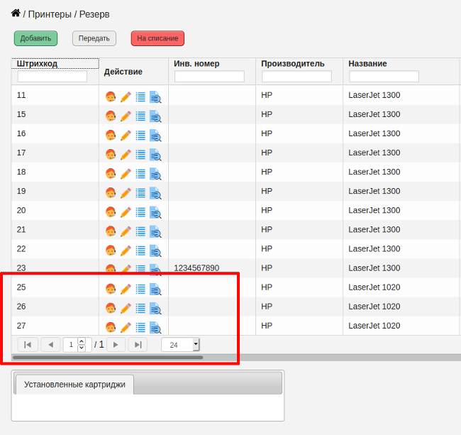Open the rows-per-page dropdown showing 24

tap(180, 344)
